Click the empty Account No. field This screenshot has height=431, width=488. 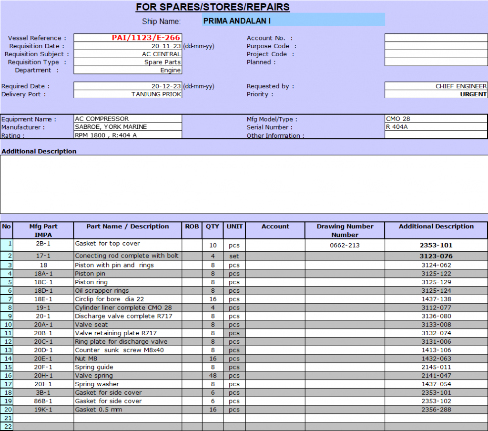click(436, 38)
